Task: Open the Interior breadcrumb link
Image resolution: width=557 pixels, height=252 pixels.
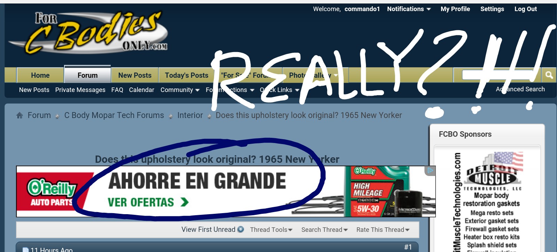Action: 190,115
